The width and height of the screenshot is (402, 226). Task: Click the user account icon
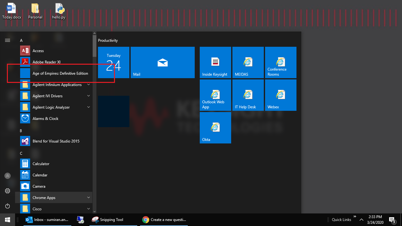click(x=8, y=176)
